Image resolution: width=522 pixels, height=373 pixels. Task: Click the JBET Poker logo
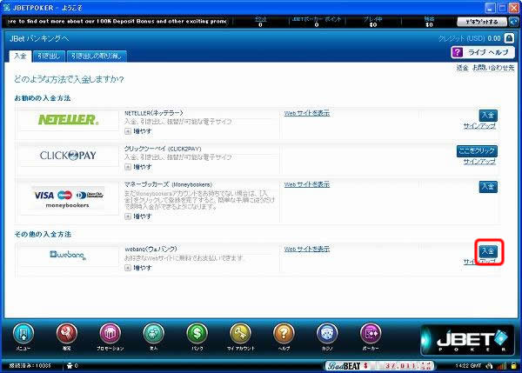[x=468, y=340]
